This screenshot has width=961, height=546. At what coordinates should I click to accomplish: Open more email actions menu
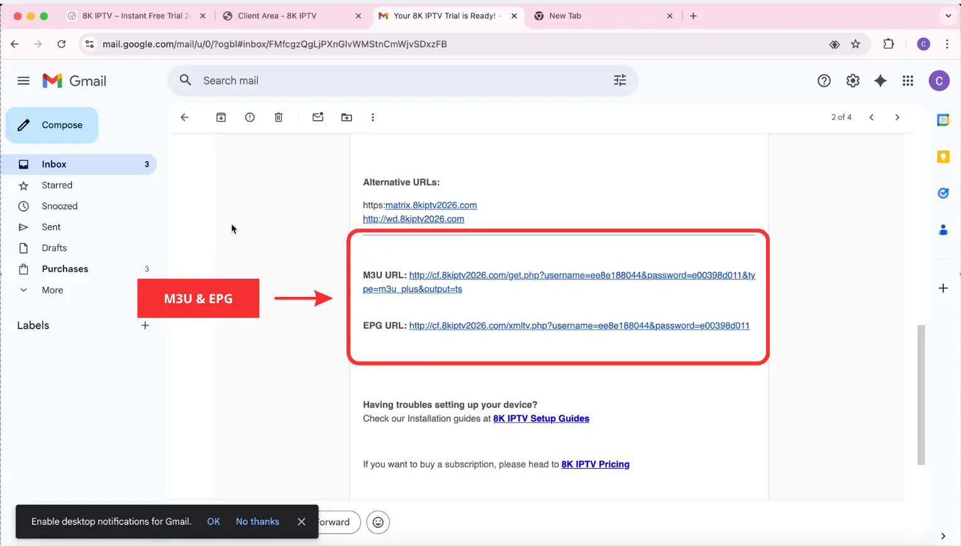pyautogui.click(x=373, y=117)
